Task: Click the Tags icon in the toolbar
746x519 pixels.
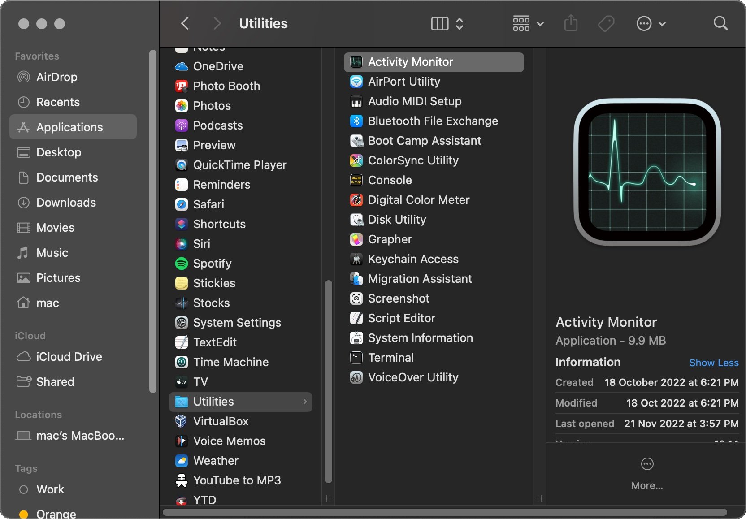Action: coord(606,23)
